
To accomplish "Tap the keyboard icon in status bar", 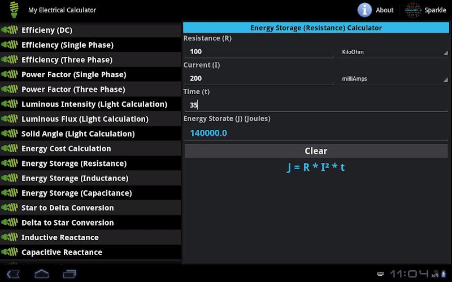I will [x=380, y=274].
